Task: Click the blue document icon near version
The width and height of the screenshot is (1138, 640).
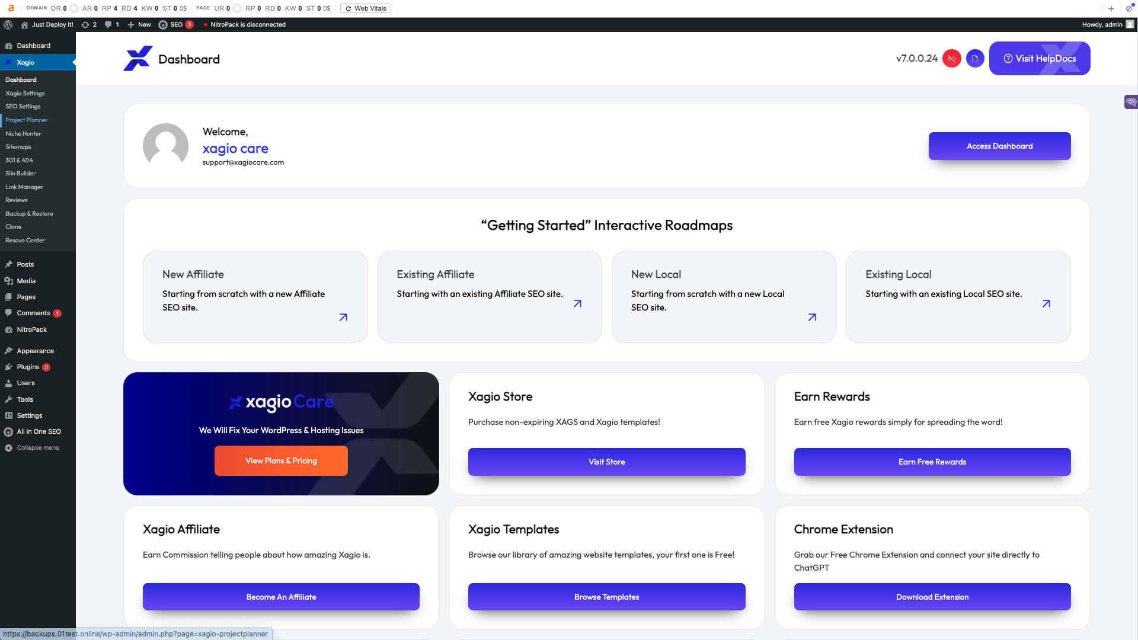Action: (975, 59)
